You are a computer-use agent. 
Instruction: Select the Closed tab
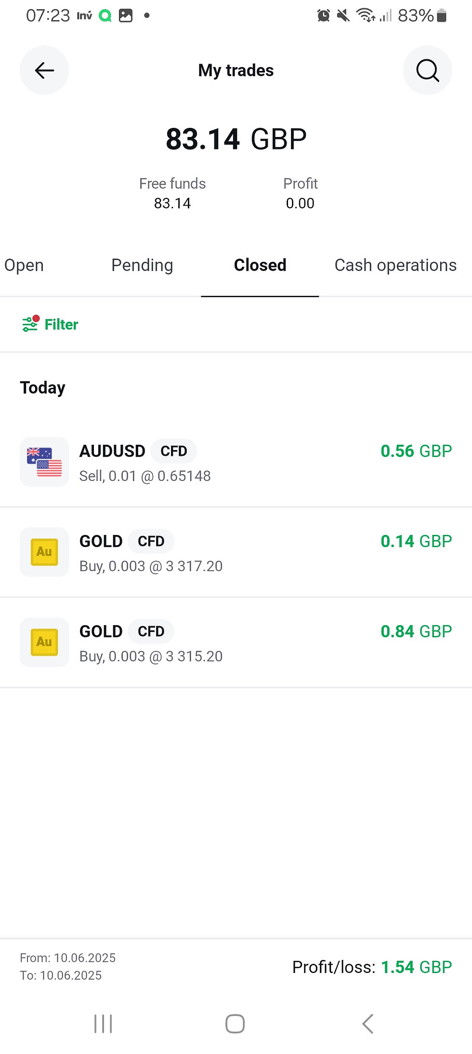[260, 265]
